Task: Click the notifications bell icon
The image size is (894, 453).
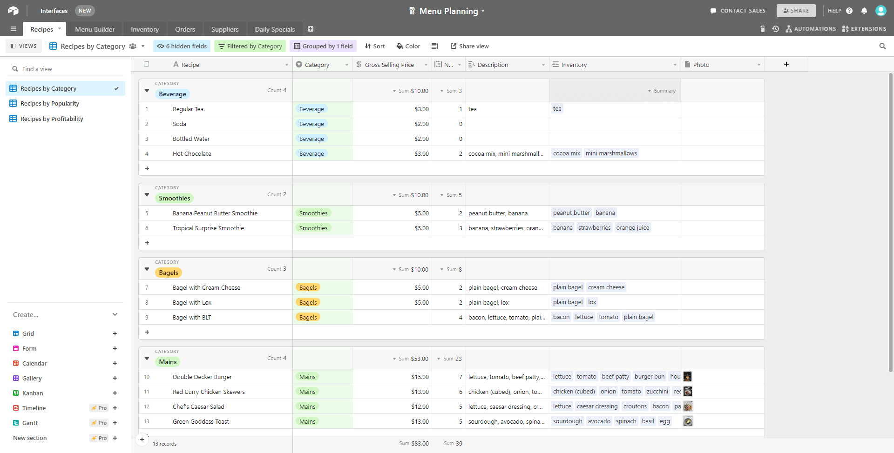Action: [864, 11]
